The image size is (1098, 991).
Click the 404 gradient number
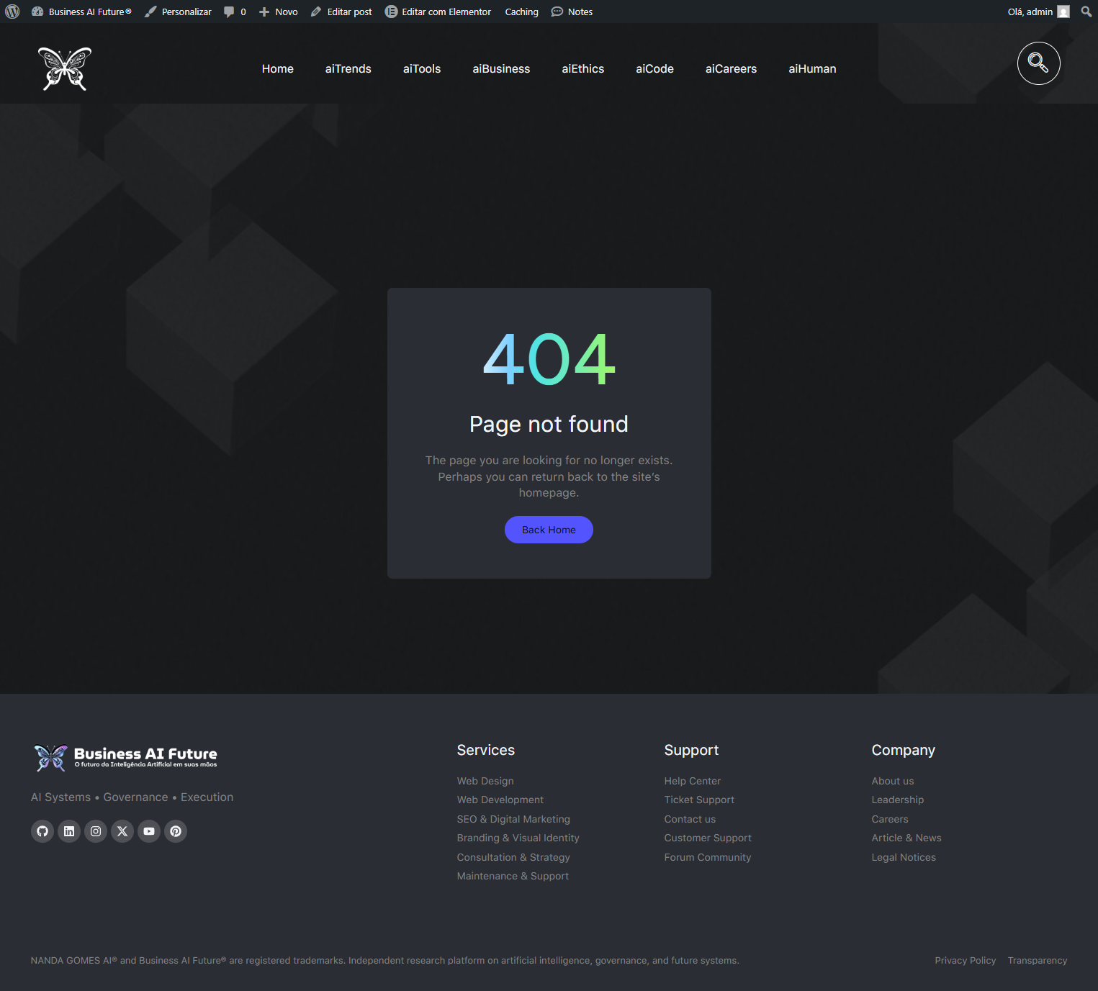coord(549,359)
